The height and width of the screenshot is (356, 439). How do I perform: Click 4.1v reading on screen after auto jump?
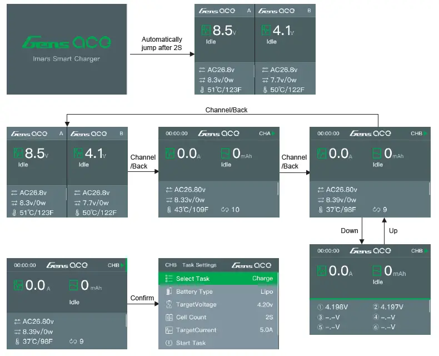(283, 30)
